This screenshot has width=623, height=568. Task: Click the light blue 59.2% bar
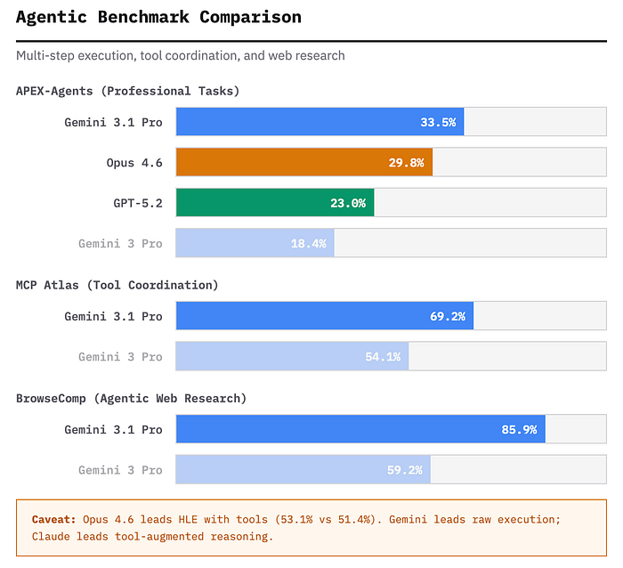pos(303,469)
